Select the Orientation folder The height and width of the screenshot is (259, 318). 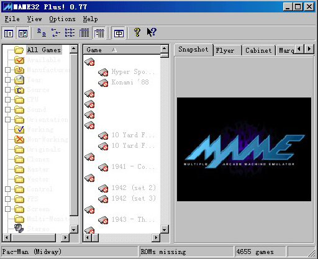point(42,119)
